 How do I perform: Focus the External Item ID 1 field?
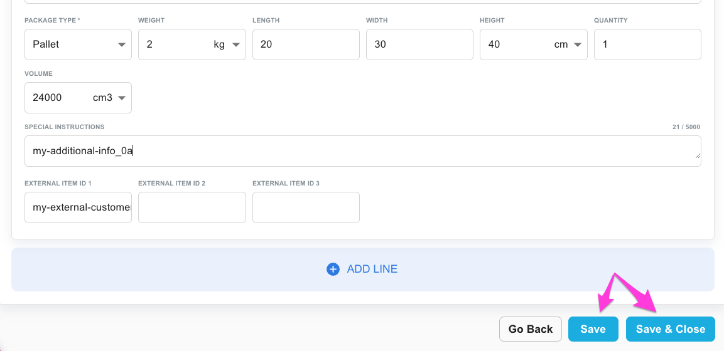pos(78,207)
